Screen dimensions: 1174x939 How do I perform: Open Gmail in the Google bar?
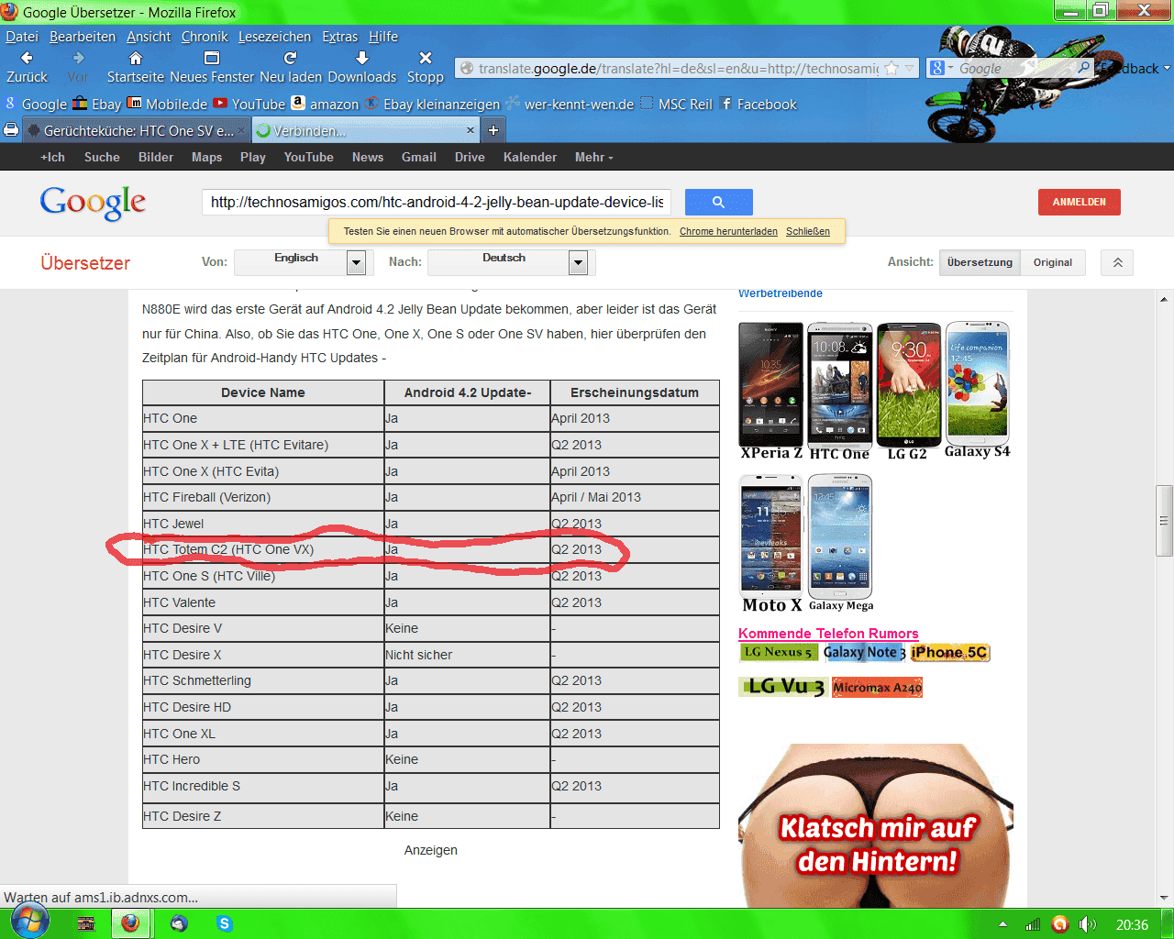pyautogui.click(x=419, y=157)
